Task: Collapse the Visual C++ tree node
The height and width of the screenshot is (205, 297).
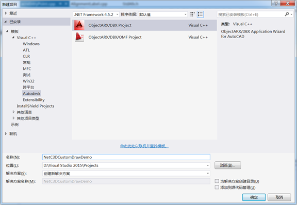Action: coord(13,38)
